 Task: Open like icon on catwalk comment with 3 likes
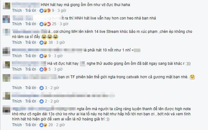coord(41,88)
